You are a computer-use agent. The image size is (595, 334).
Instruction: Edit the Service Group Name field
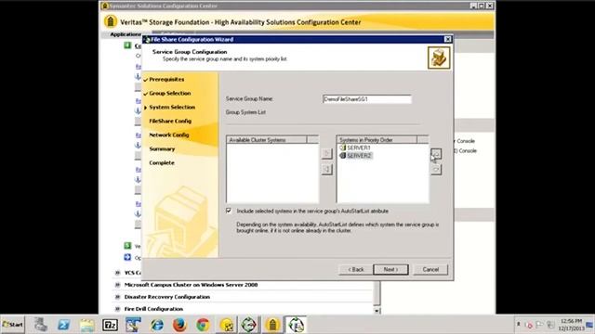pos(366,99)
